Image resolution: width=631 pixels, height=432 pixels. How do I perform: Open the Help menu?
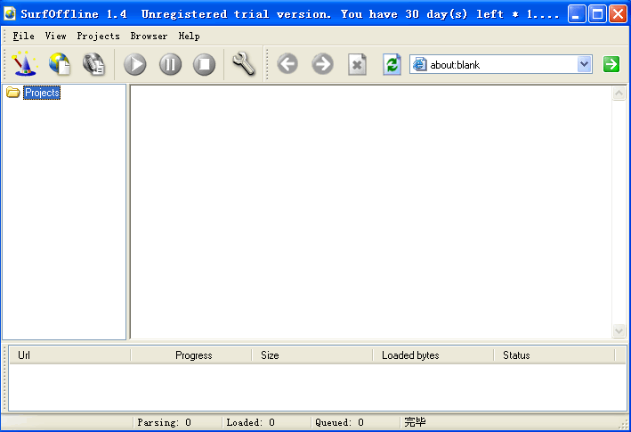click(190, 37)
